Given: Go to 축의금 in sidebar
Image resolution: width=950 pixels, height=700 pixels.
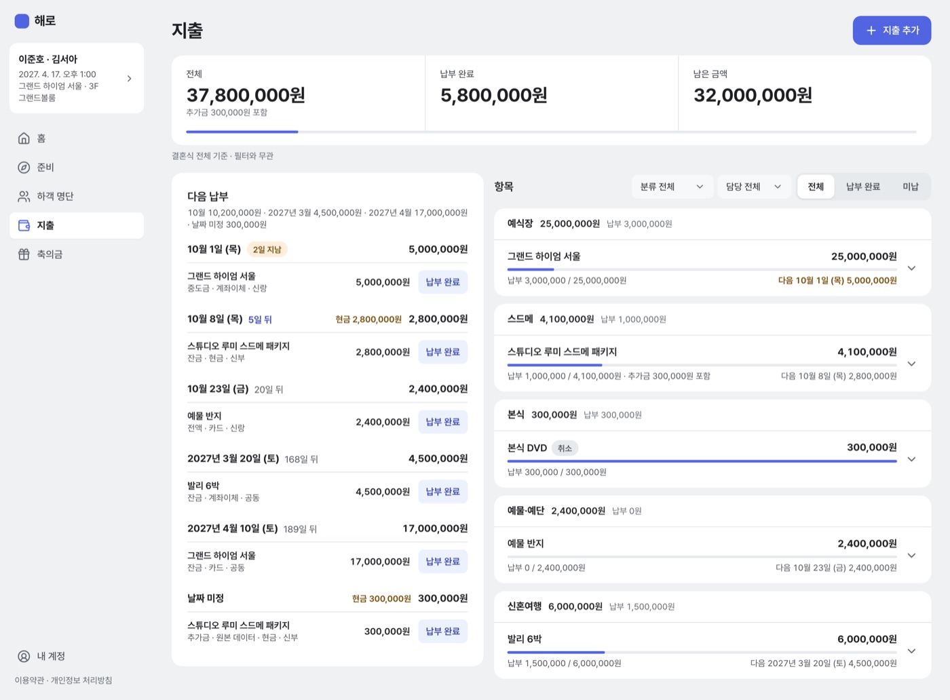Looking at the screenshot, I should [x=77, y=254].
